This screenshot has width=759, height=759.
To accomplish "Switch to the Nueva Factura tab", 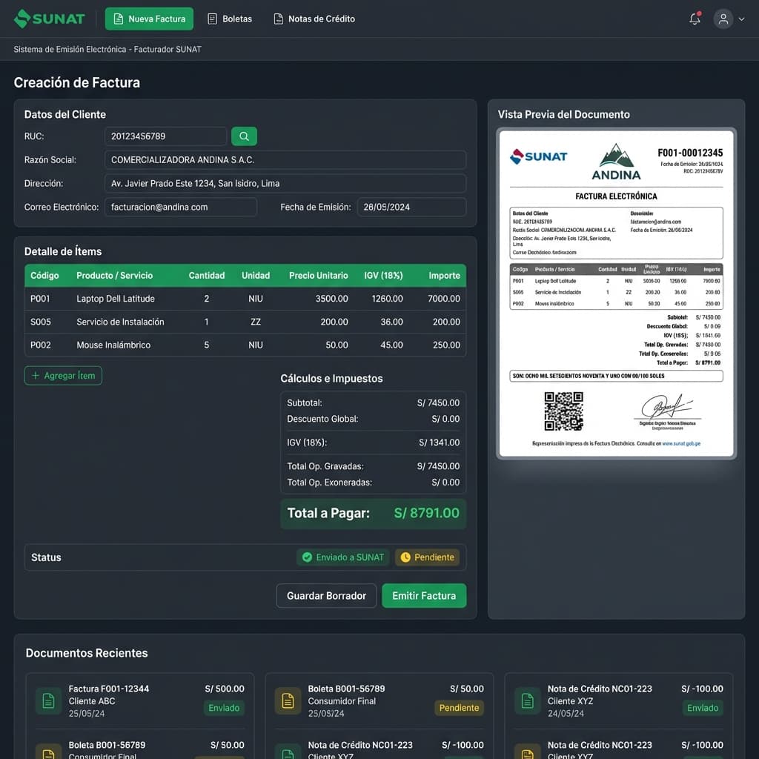I will tap(149, 19).
